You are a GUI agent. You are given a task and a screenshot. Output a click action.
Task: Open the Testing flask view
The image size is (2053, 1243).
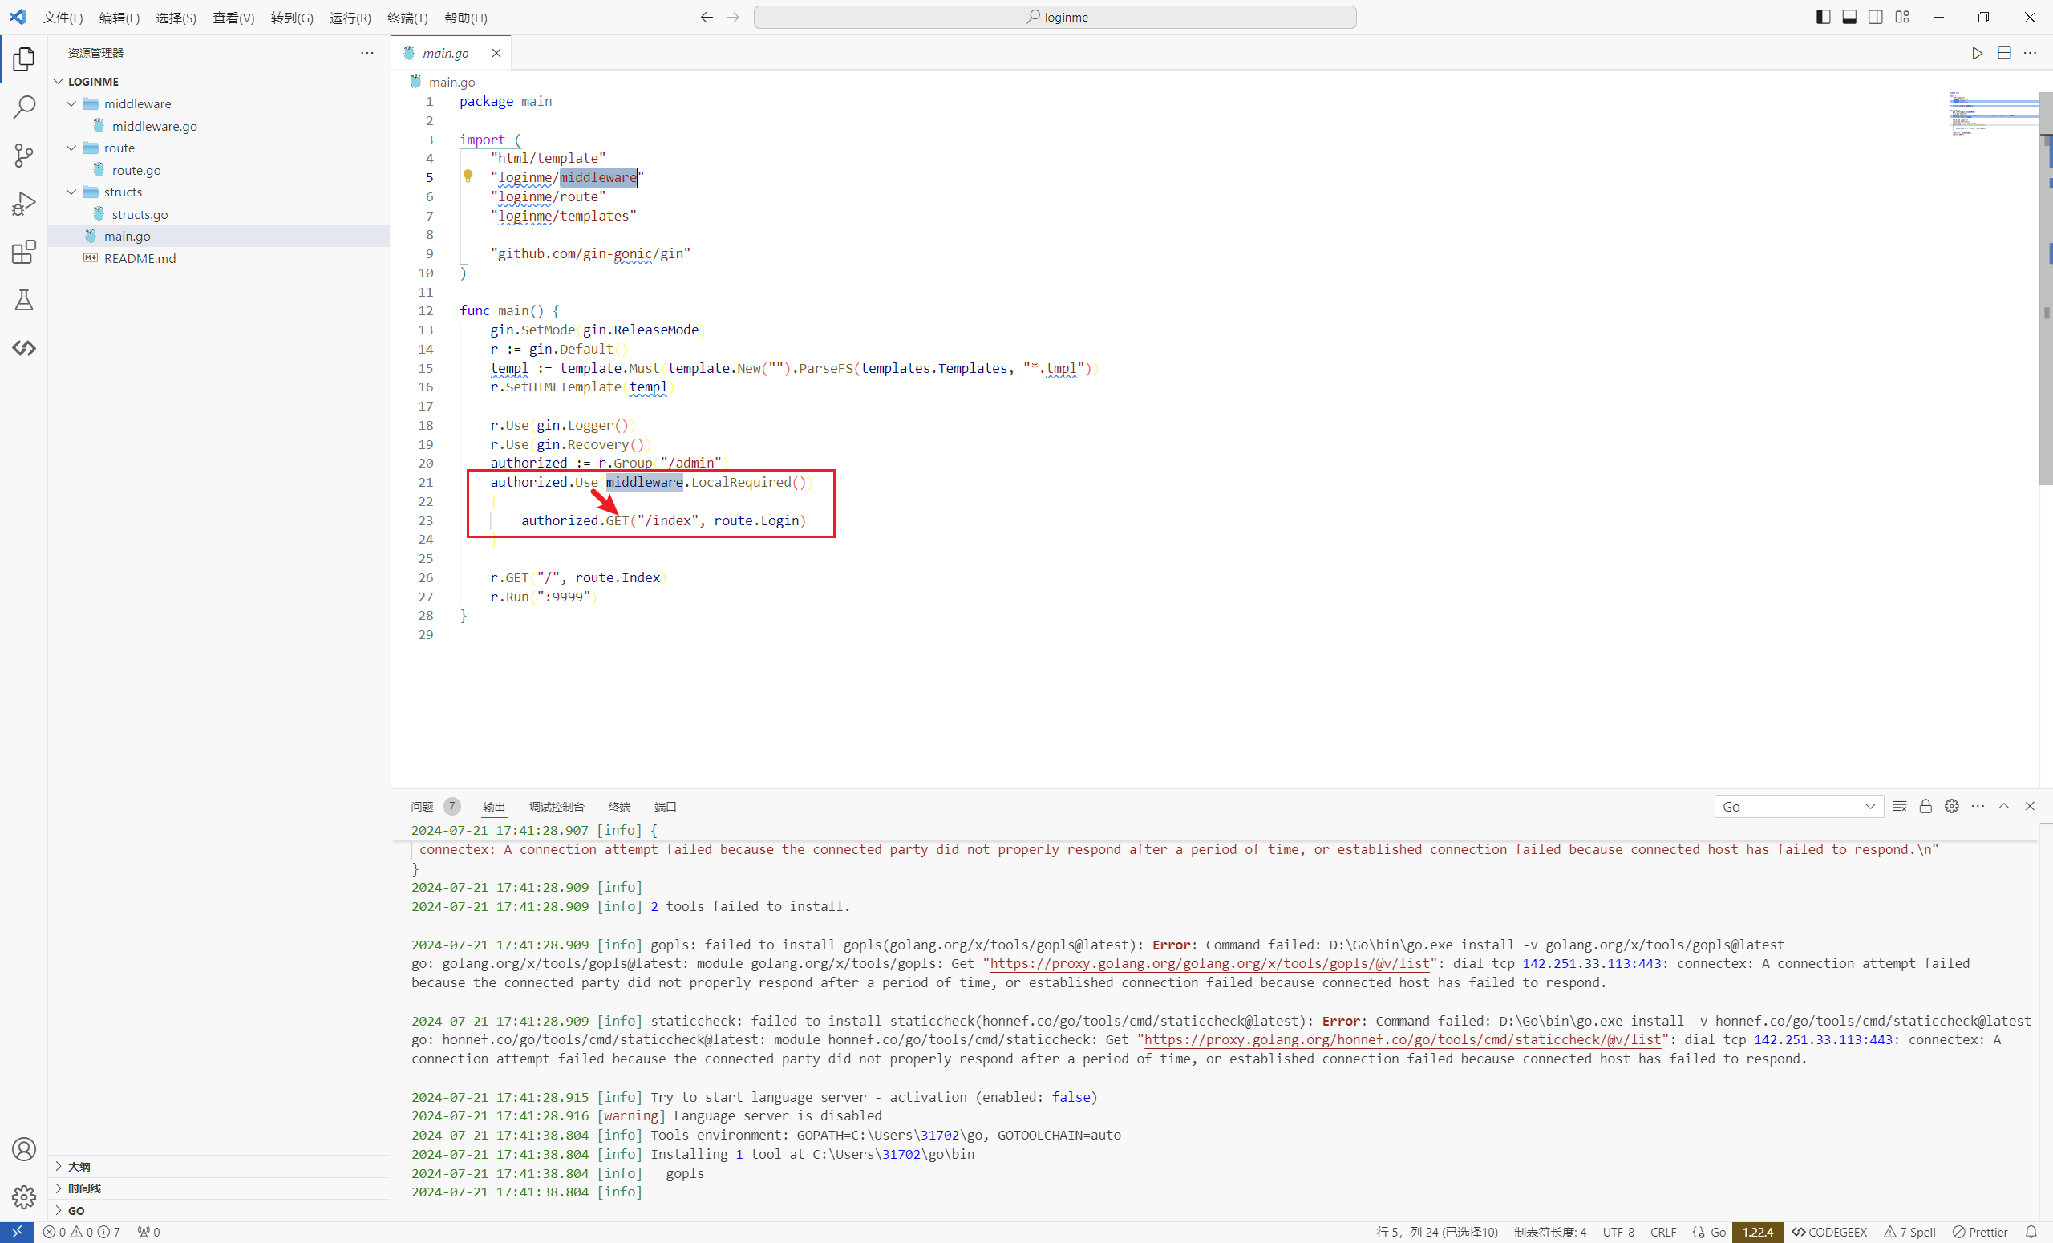tap(24, 300)
